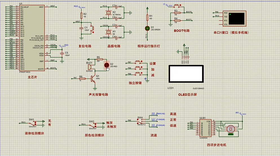This screenshot has height=156, width=280.
Task: Toggle the SW4 flow speed rotary switch
Action: [140, 121]
